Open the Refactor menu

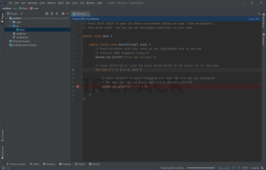[51, 3]
